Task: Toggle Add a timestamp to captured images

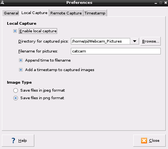Action: [x=21, y=70]
